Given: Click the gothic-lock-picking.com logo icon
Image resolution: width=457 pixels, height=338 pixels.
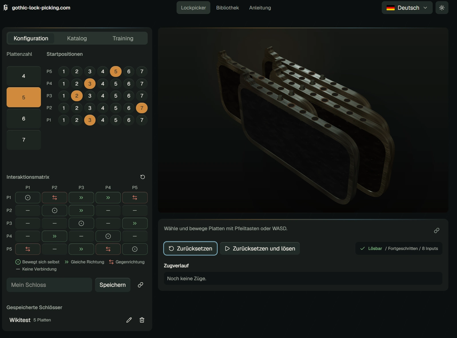Looking at the screenshot, I should [x=5, y=8].
